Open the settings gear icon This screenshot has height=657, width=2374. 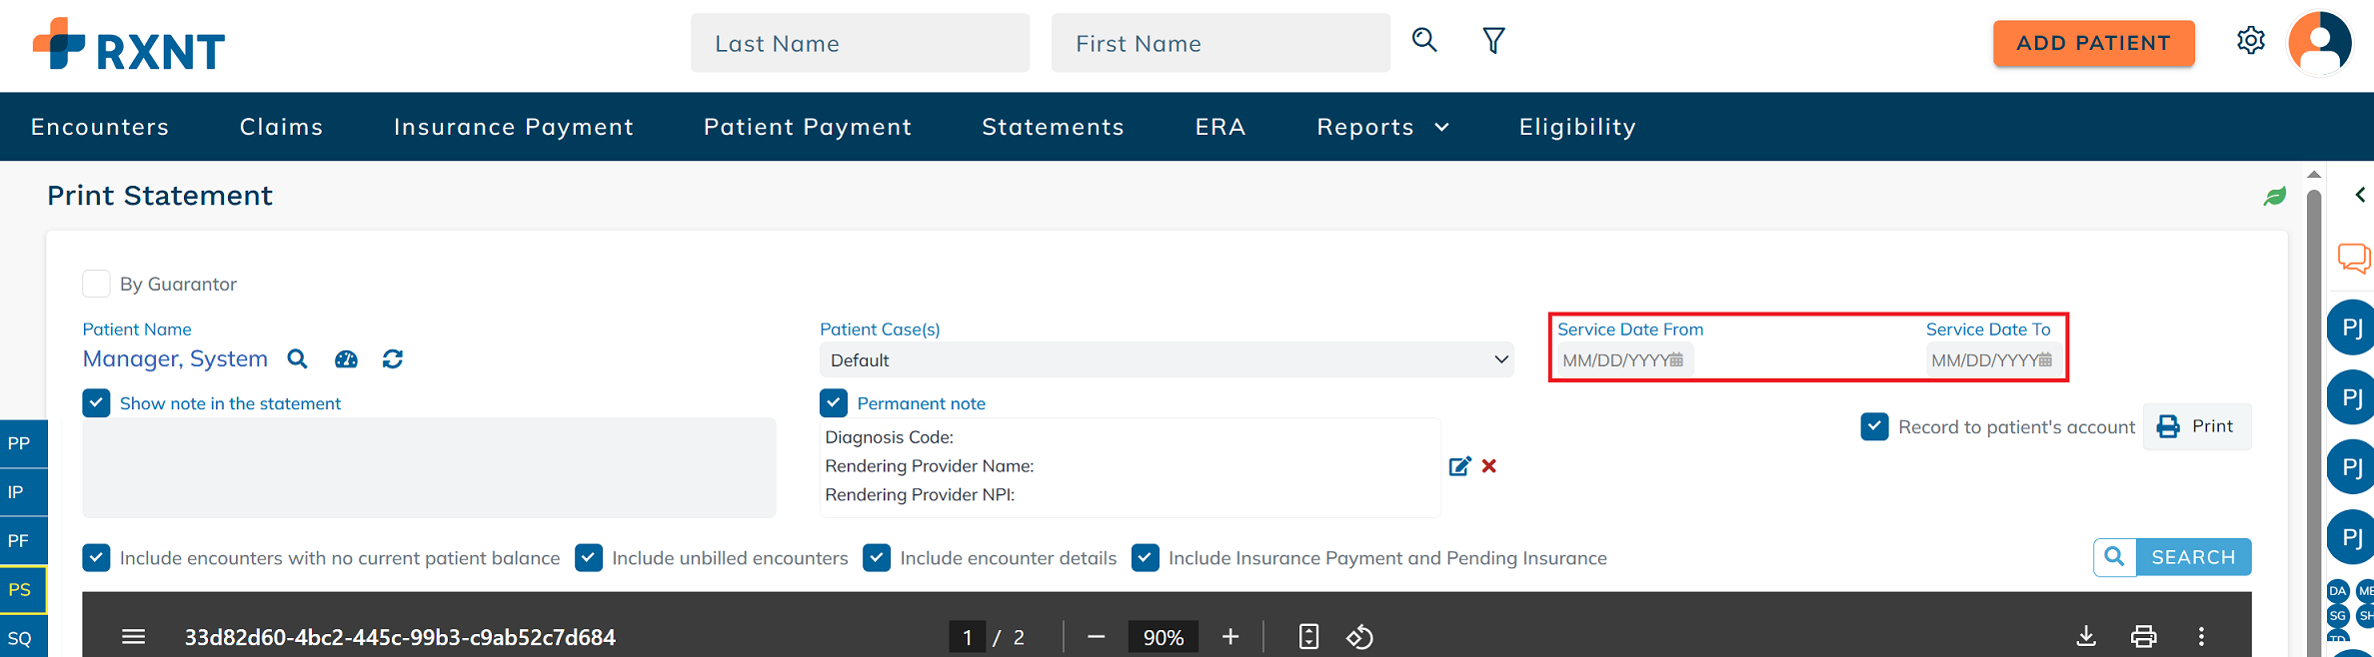click(2250, 41)
